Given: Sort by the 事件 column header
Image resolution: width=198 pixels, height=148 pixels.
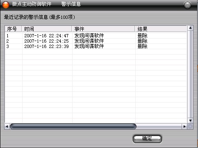Looking at the screenshot, I should pyautogui.click(x=103, y=29).
